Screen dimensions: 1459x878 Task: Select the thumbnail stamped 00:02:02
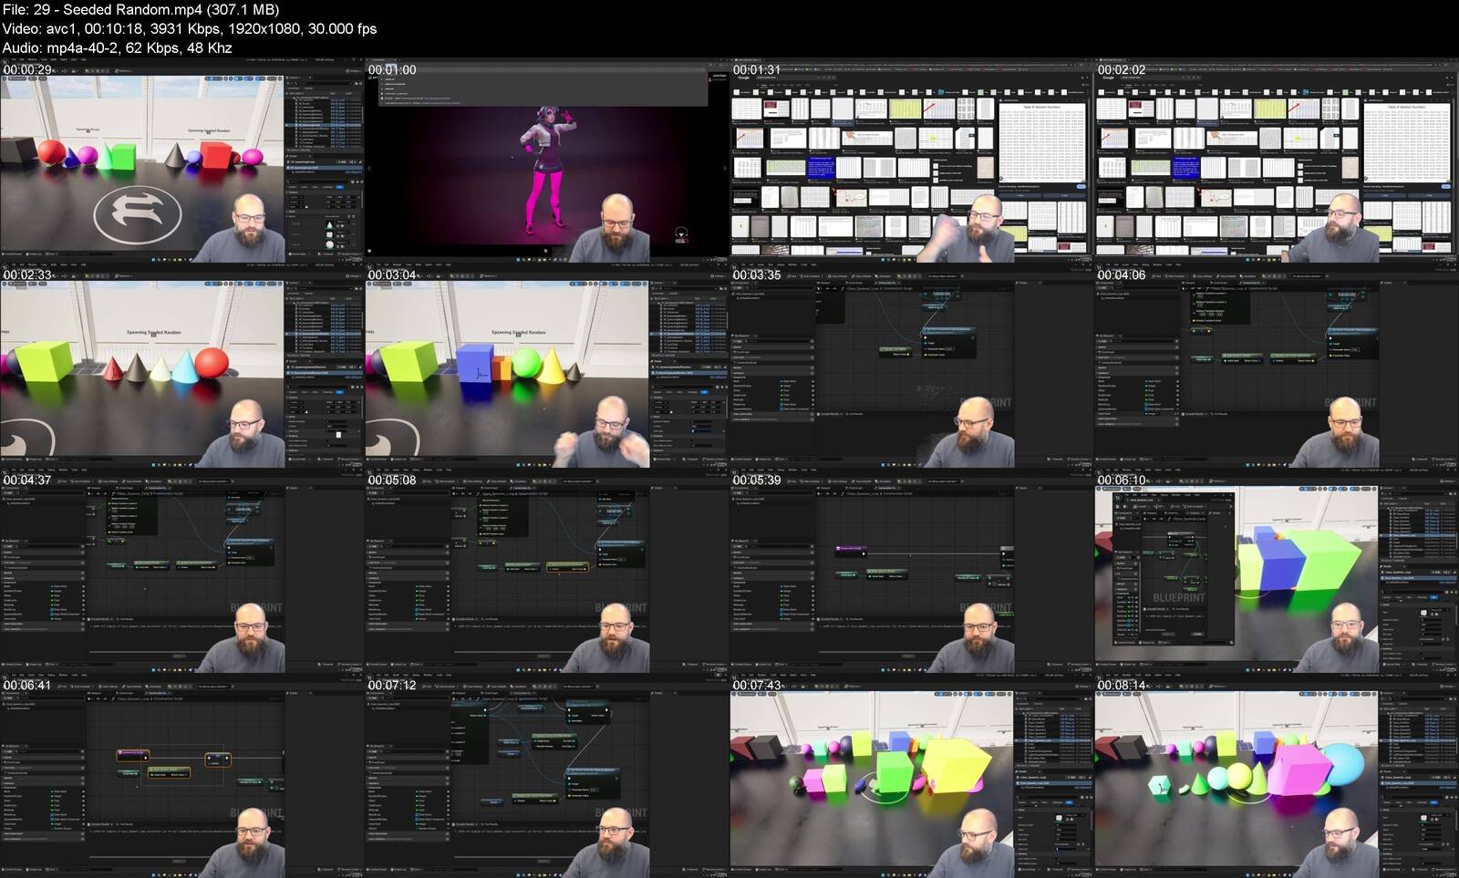click(x=1277, y=160)
